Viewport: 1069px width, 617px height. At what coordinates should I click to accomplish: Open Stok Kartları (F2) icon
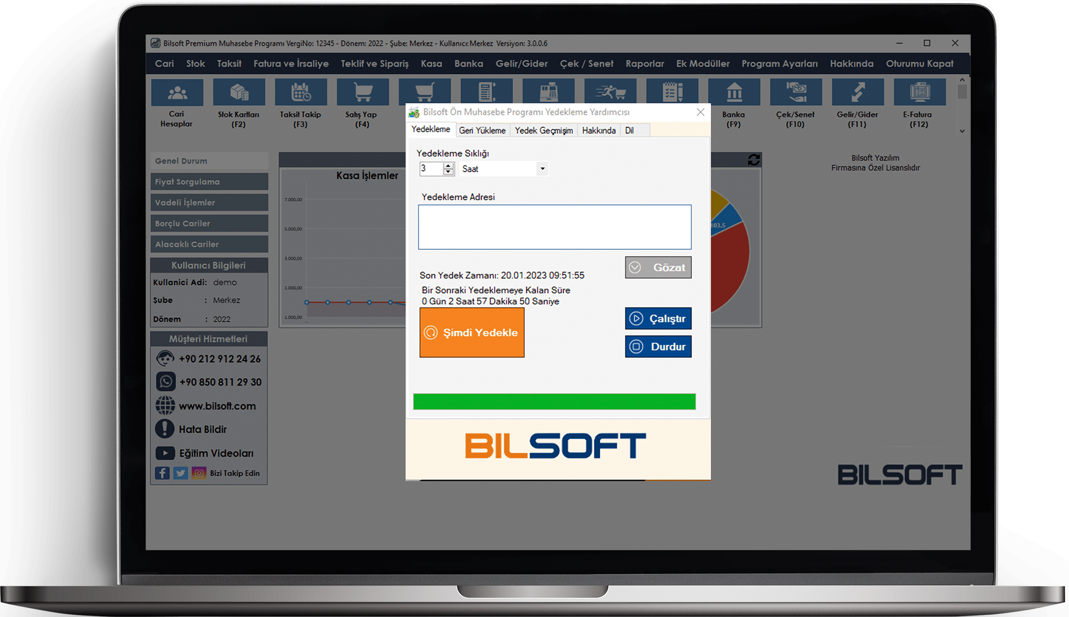[238, 92]
